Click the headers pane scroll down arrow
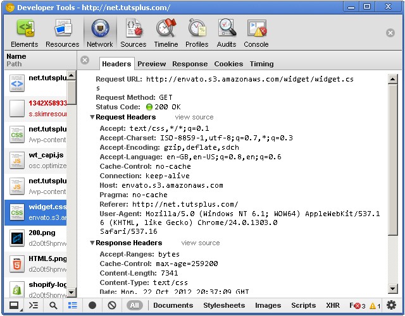This screenshot has width=405, height=316. pos(392,289)
